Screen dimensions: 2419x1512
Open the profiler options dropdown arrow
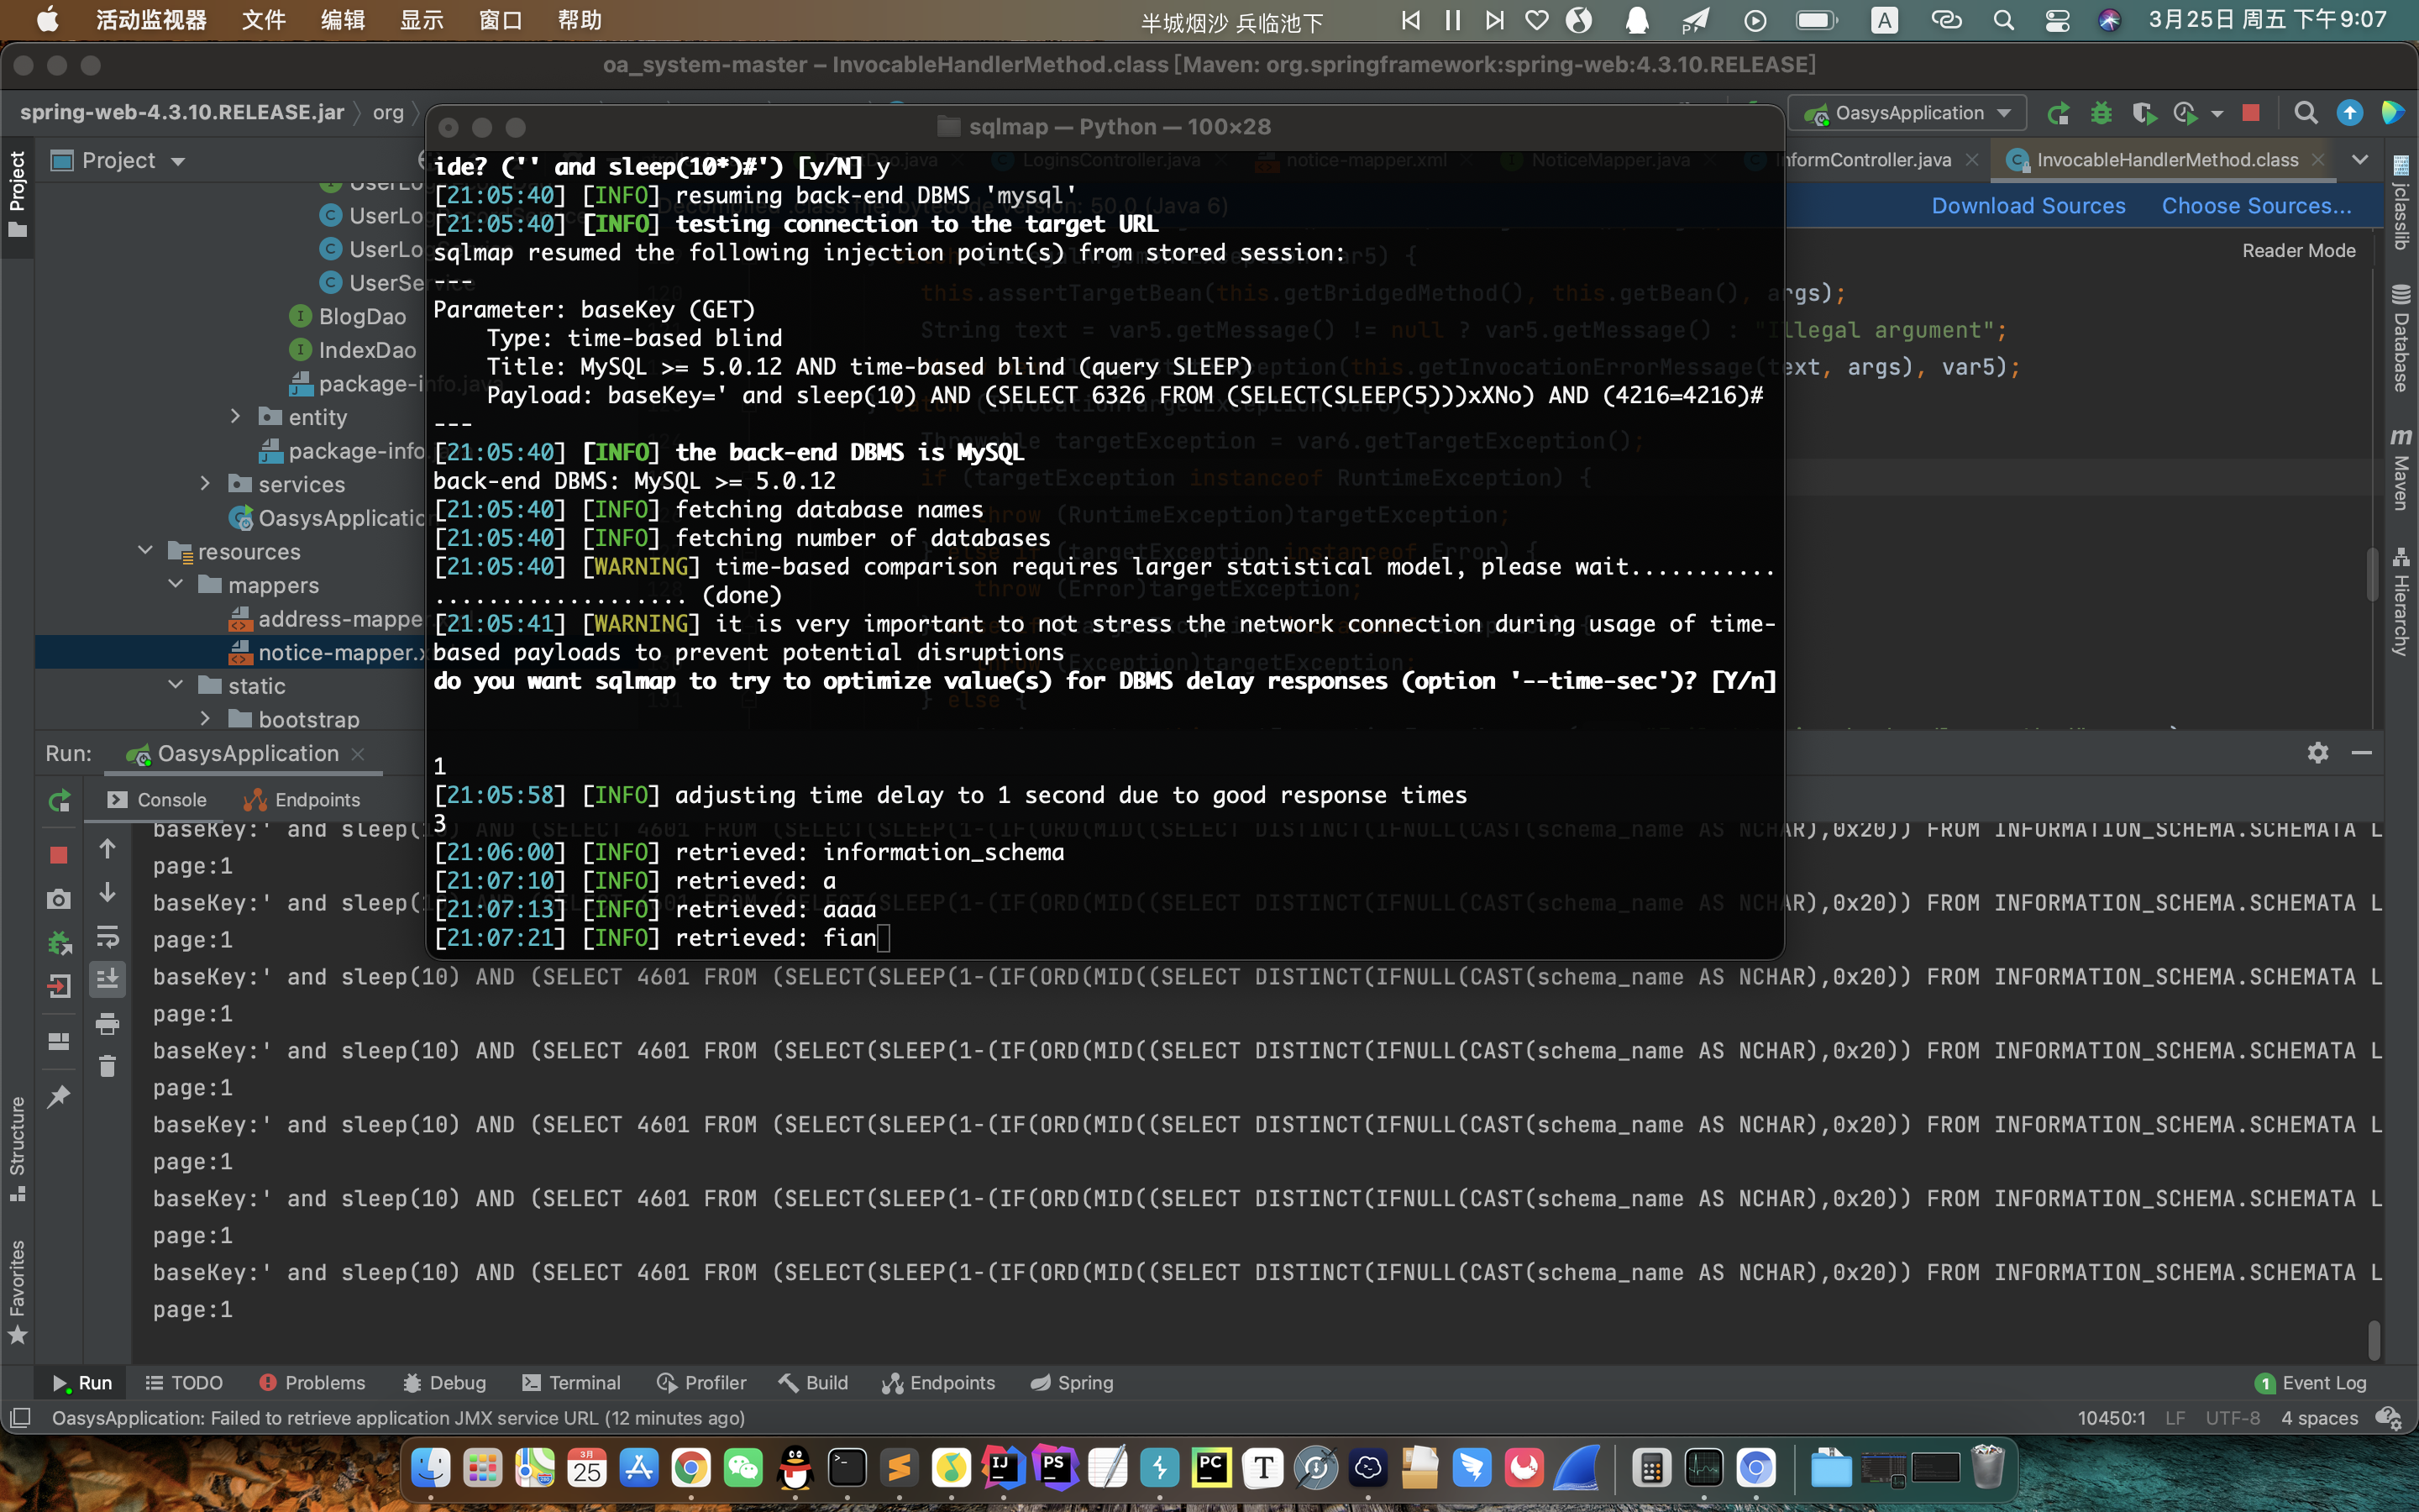[x=2217, y=114]
